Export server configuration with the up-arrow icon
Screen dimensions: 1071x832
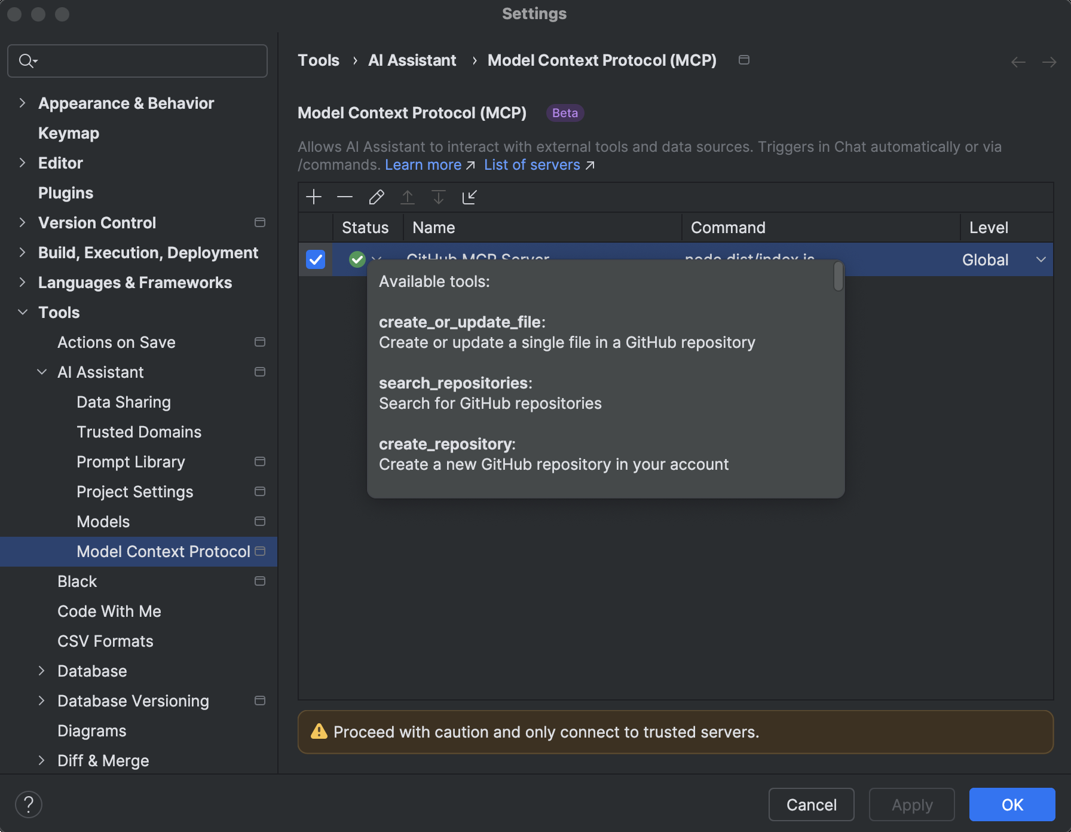(x=408, y=197)
